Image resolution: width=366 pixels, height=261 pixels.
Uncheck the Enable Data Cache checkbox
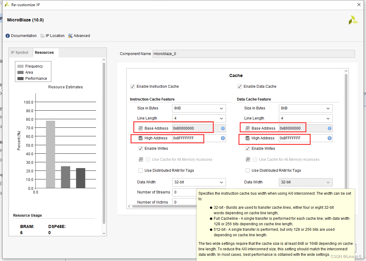coord(240,86)
